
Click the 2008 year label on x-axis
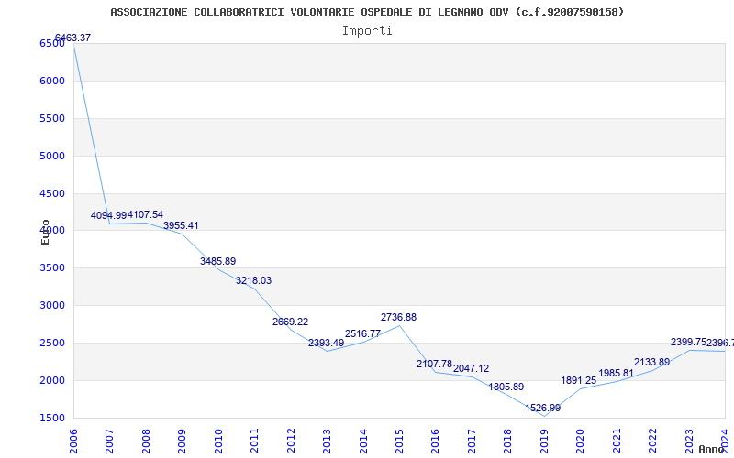[146, 441]
